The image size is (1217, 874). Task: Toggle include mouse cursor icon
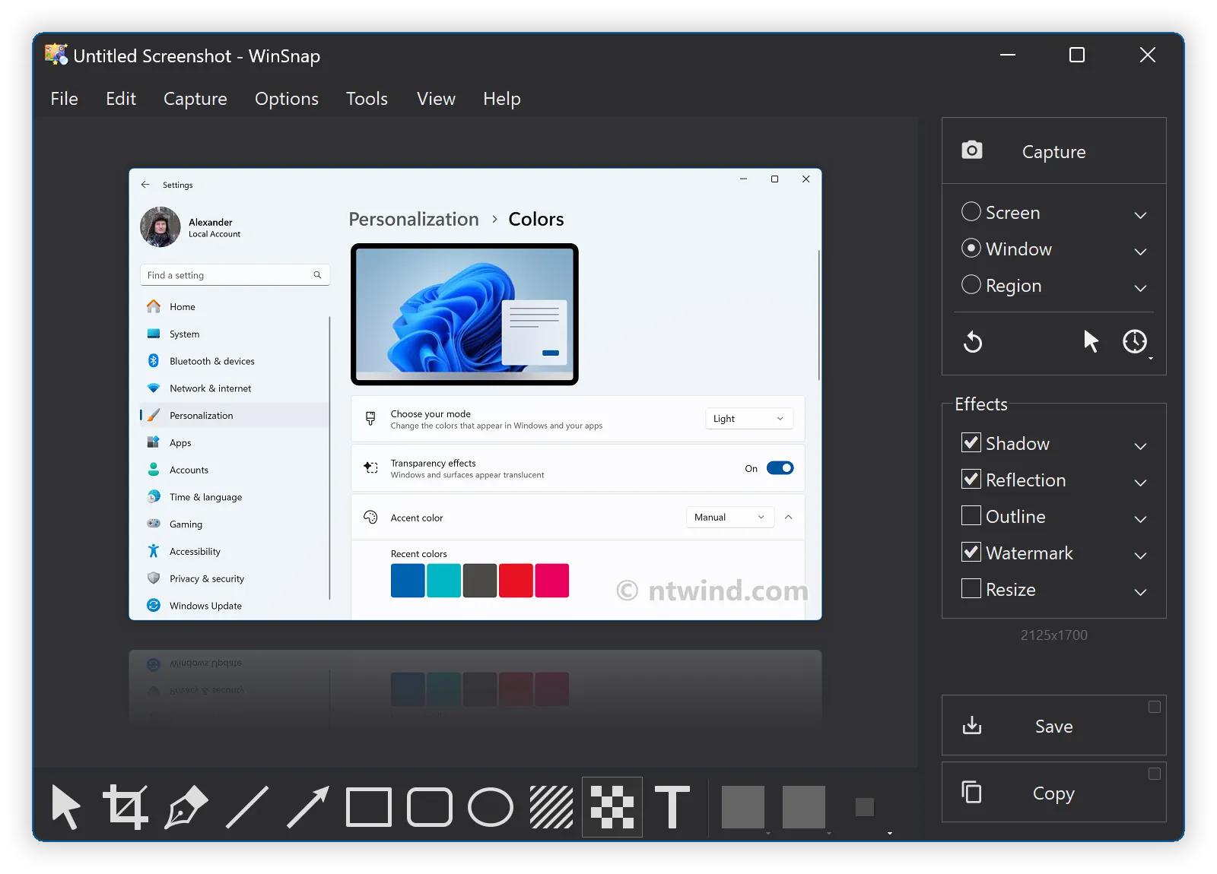click(x=1091, y=342)
